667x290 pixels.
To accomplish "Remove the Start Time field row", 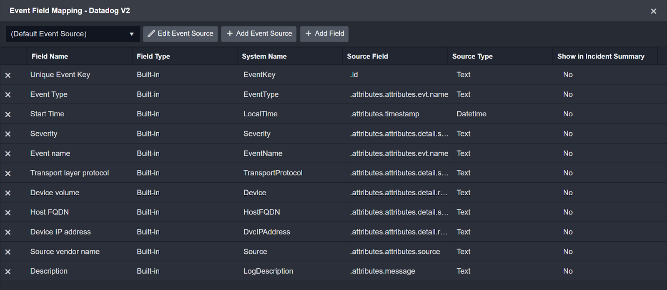I will [x=8, y=114].
